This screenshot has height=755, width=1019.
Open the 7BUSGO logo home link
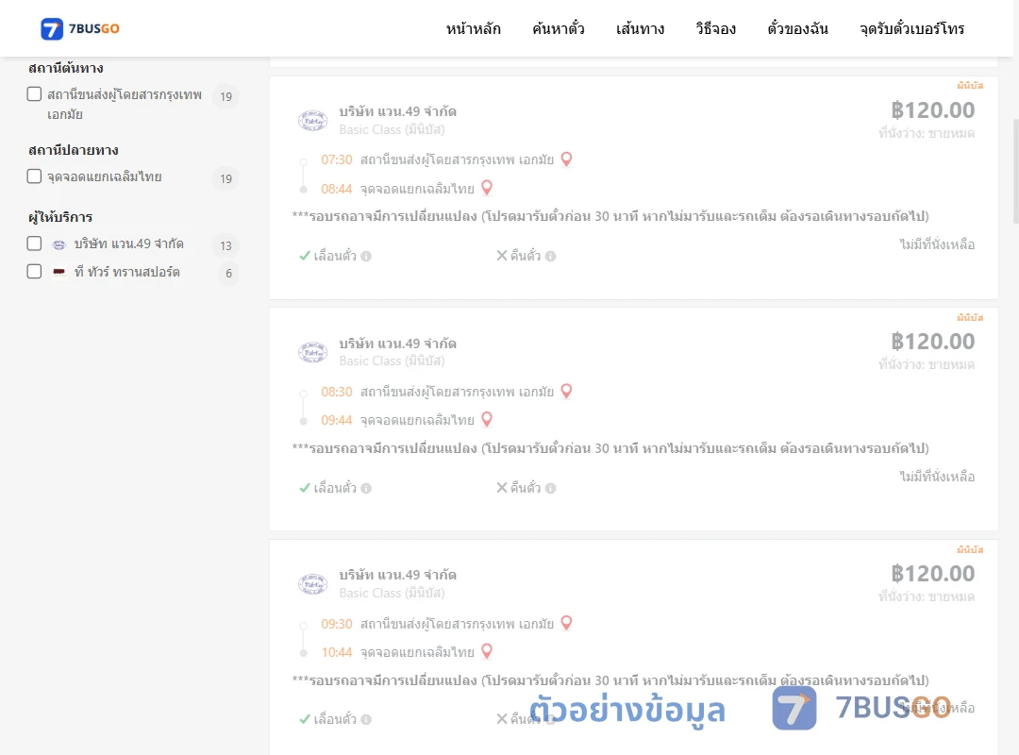pyautogui.click(x=80, y=28)
